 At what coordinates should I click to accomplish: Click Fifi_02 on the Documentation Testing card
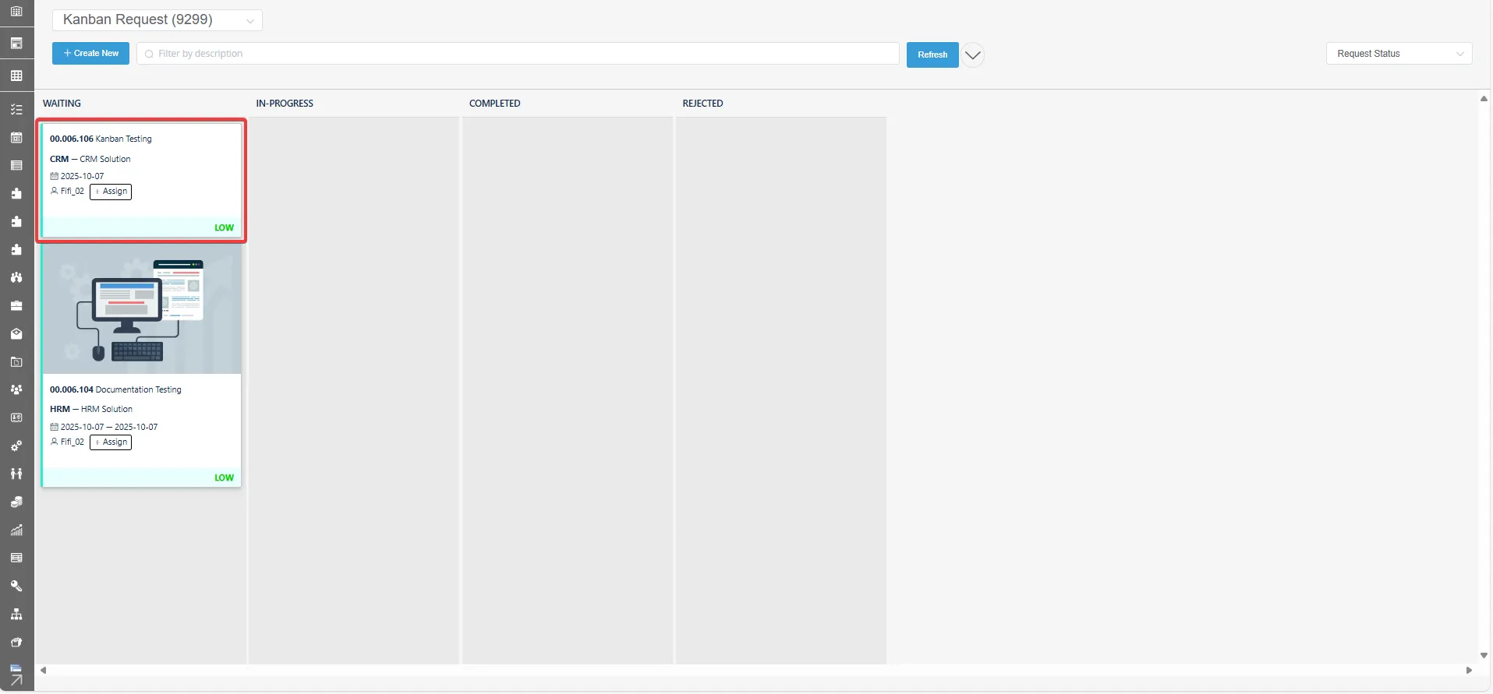[x=73, y=442]
